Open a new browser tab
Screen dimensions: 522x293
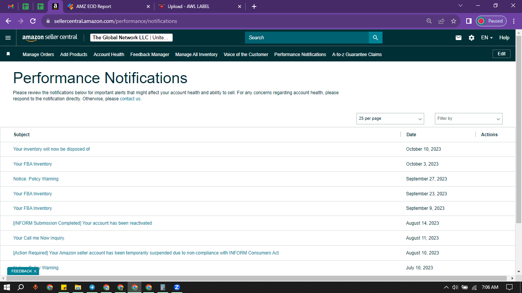point(254,6)
